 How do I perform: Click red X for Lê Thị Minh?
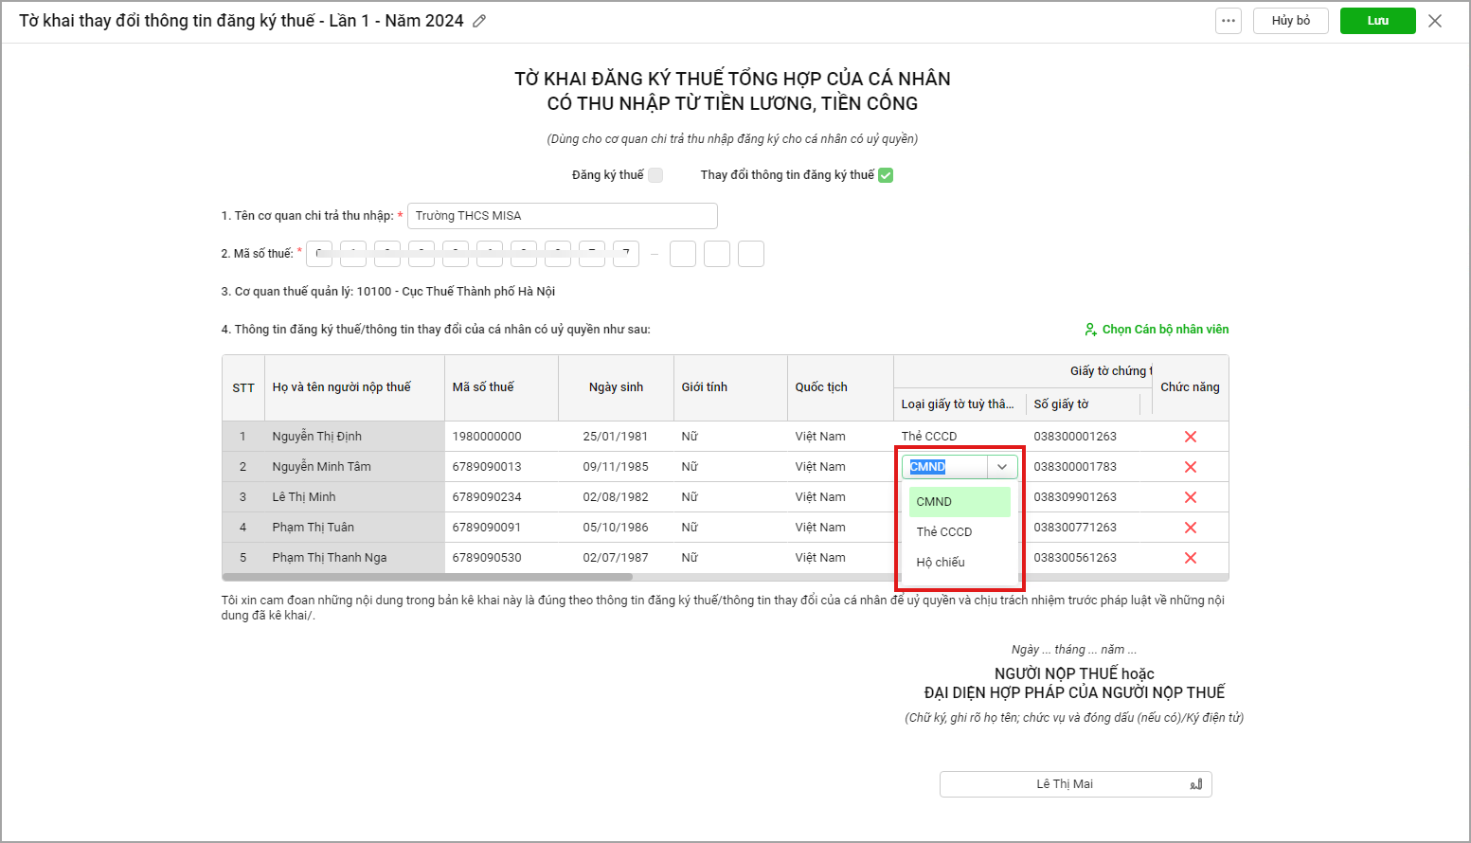1190,497
